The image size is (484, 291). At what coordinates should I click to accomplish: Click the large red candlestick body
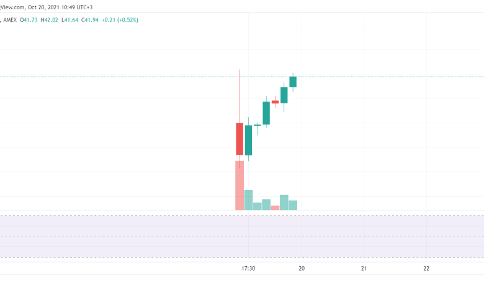(x=239, y=139)
